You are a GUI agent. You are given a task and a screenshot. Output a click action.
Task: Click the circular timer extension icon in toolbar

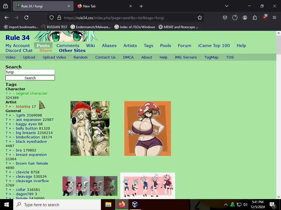pyautogui.click(x=235, y=17)
